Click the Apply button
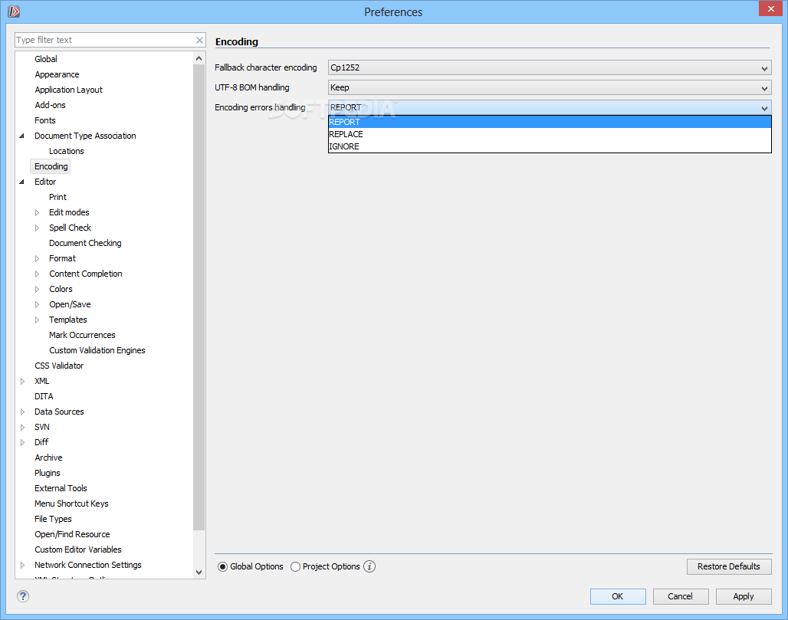 point(744,596)
